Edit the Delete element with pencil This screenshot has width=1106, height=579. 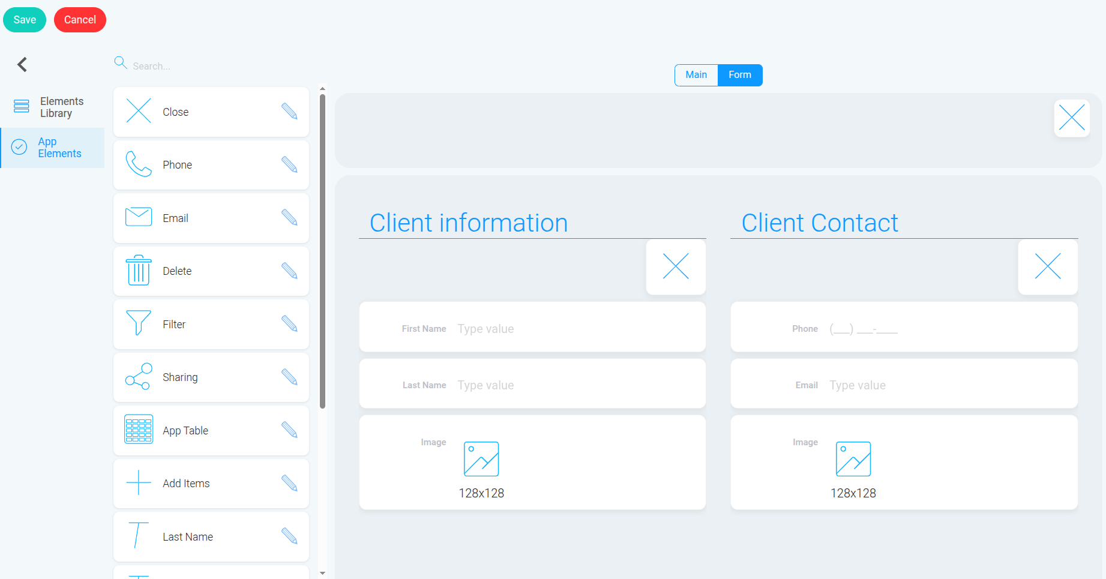289,271
